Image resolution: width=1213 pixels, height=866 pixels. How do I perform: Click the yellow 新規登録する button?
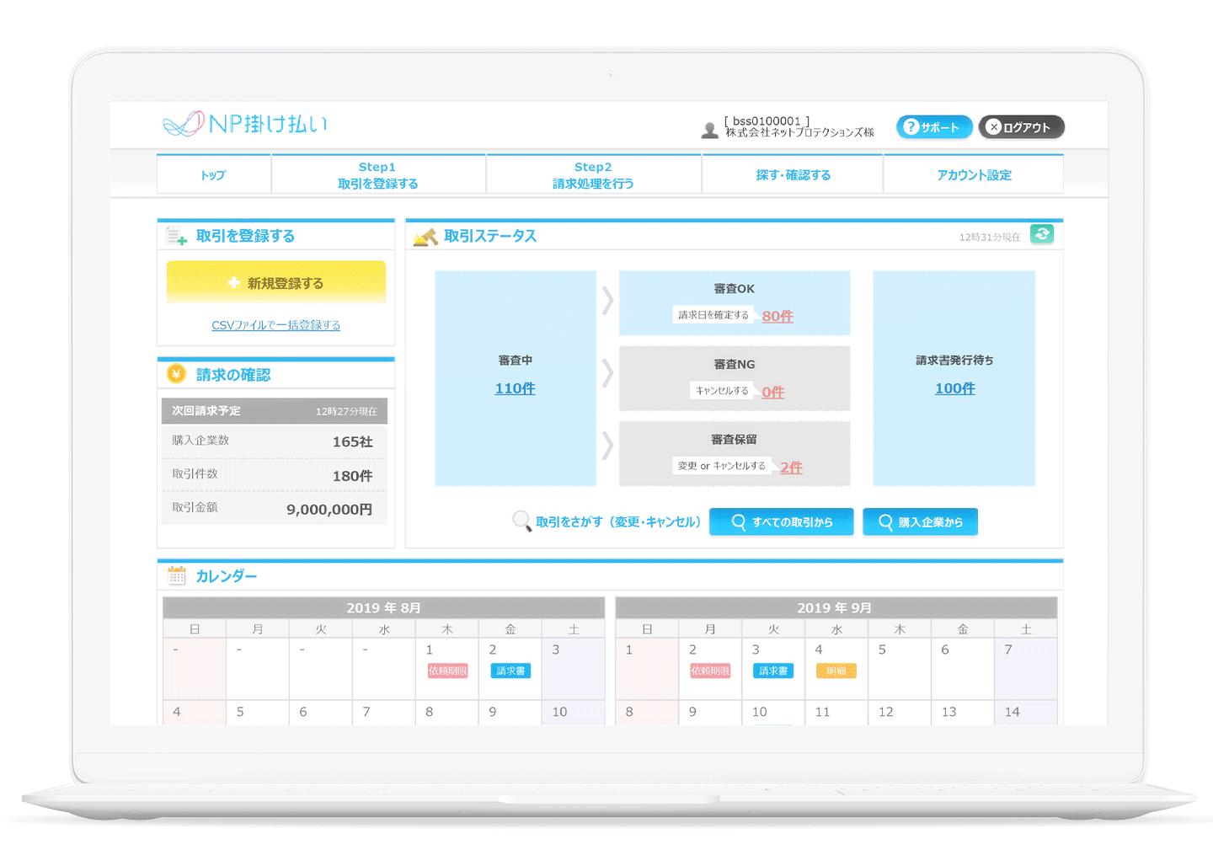point(276,283)
